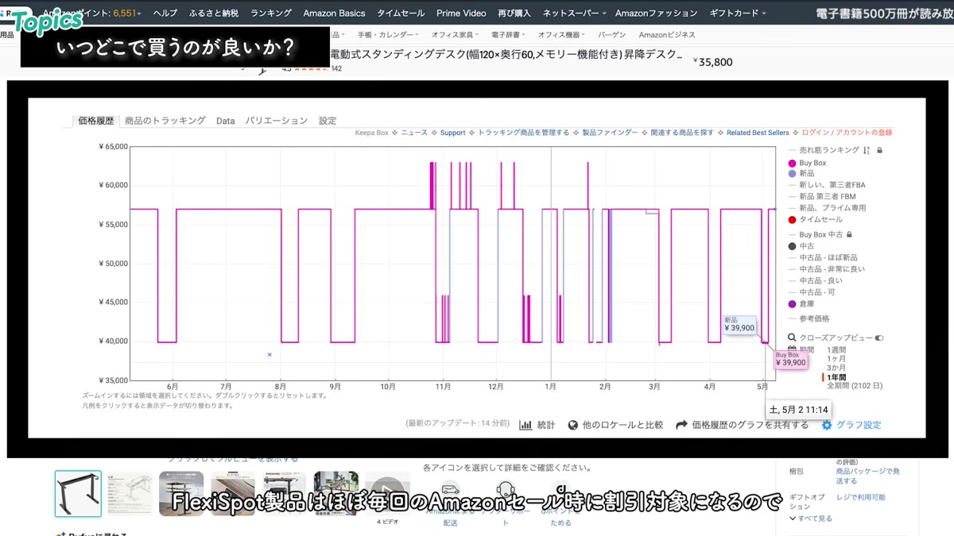954x536 pixels.
Task: Toggle the 中古 legend entry
Action: click(x=801, y=246)
